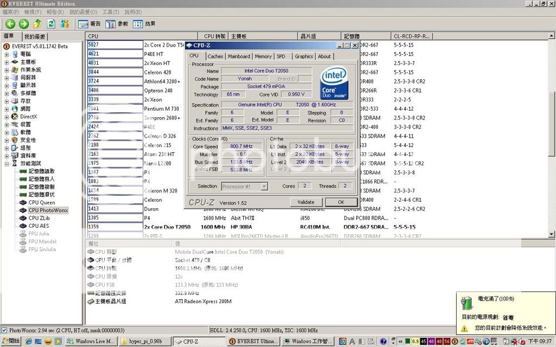The image size is (556, 347).
Task: Switch to the 我的最愛 favorites tab in left pane
Action: pyautogui.click(x=35, y=36)
